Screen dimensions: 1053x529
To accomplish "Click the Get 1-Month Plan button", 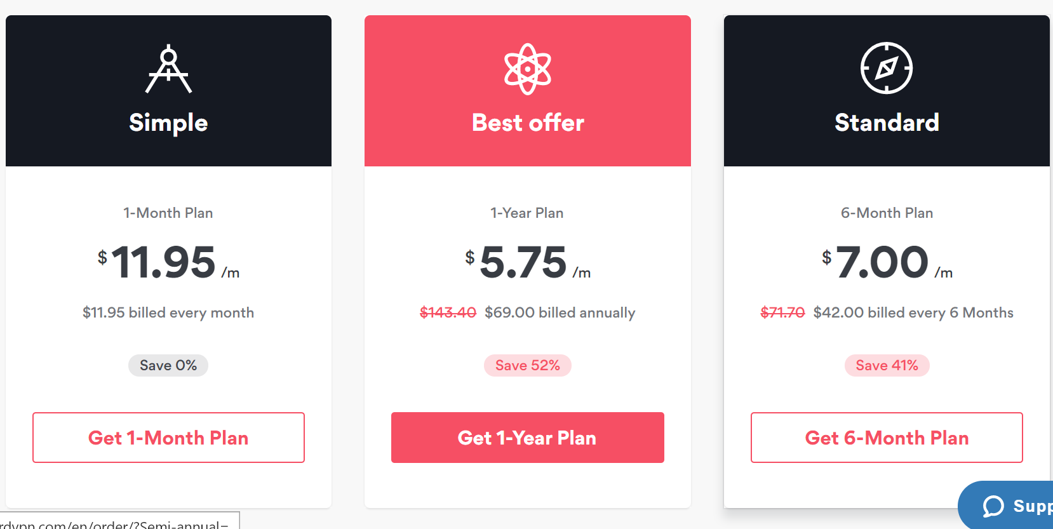I will click(168, 438).
